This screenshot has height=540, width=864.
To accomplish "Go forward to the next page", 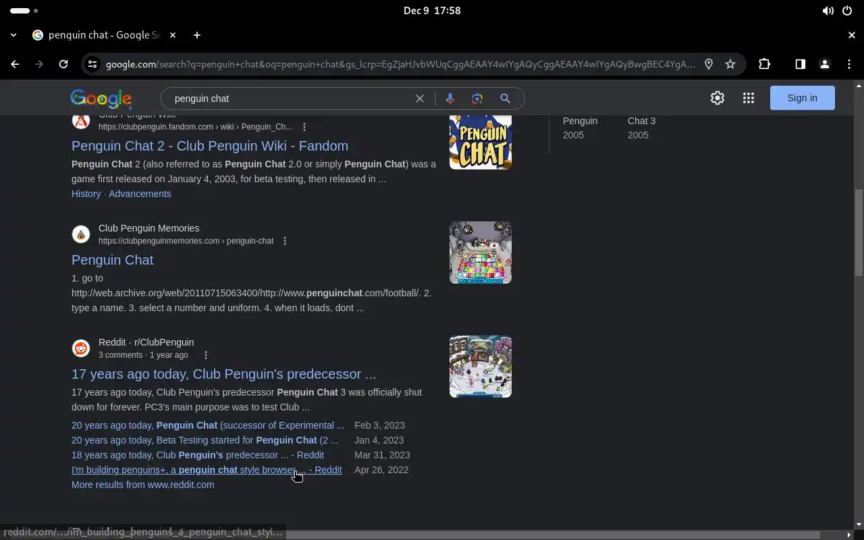I will [x=39, y=64].
